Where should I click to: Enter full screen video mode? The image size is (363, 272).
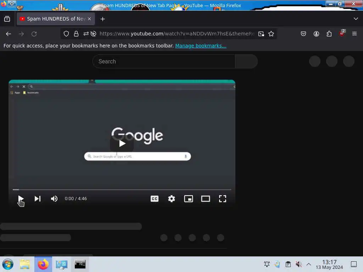223,199
